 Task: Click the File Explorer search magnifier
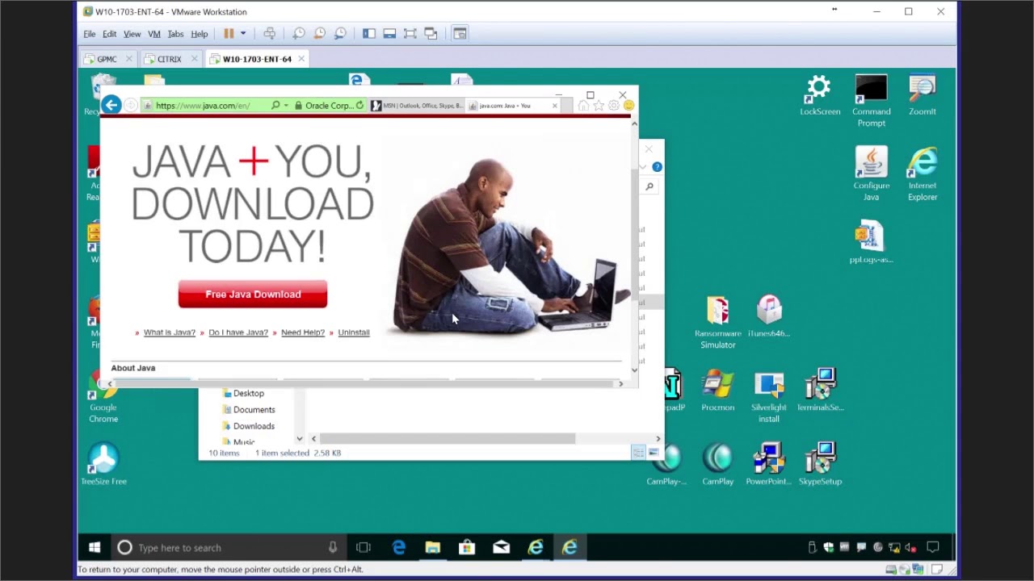pos(649,187)
